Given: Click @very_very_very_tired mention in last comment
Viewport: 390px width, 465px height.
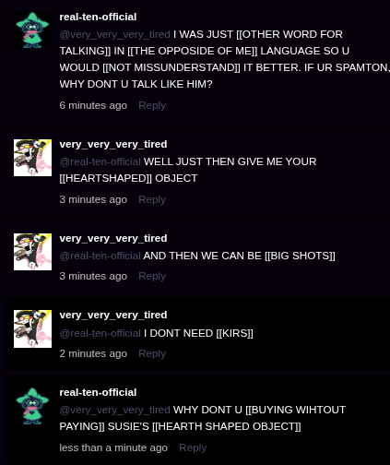Looking at the screenshot, I should coord(114,410).
